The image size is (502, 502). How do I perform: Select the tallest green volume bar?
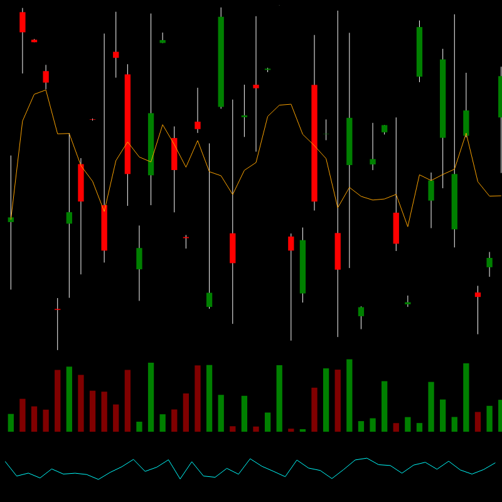coord(350,395)
